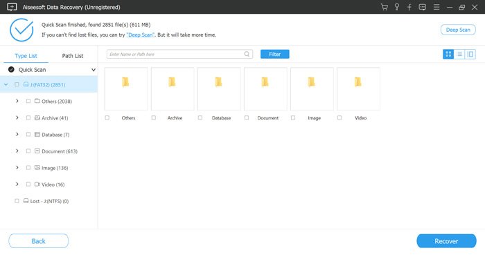This screenshot has width=485, height=257.
Task: Click the Recover button
Action: (x=446, y=241)
